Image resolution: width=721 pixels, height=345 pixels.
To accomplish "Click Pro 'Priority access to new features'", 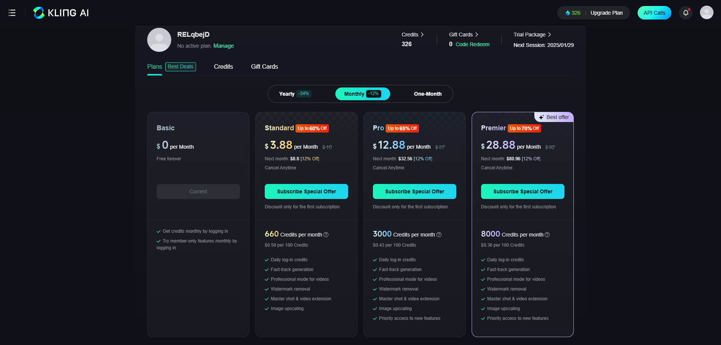I will [x=409, y=318].
